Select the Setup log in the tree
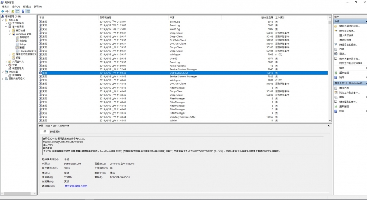The width and height of the screenshot is (367, 200). 23,44
